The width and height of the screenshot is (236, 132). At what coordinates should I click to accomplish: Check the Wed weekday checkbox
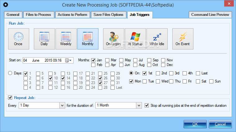coord(158,81)
